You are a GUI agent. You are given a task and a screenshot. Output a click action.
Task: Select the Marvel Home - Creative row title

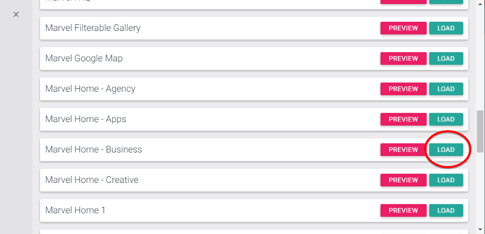click(92, 180)
